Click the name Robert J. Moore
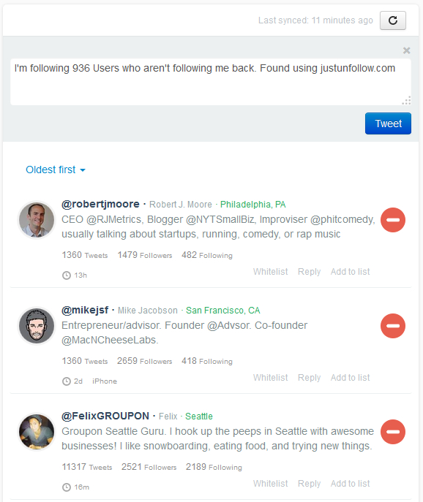This screenshot has height=502, width=423. [181, 205]
